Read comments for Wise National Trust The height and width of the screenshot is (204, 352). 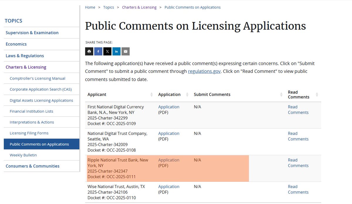pyautogui.click(x=298, y=189)
